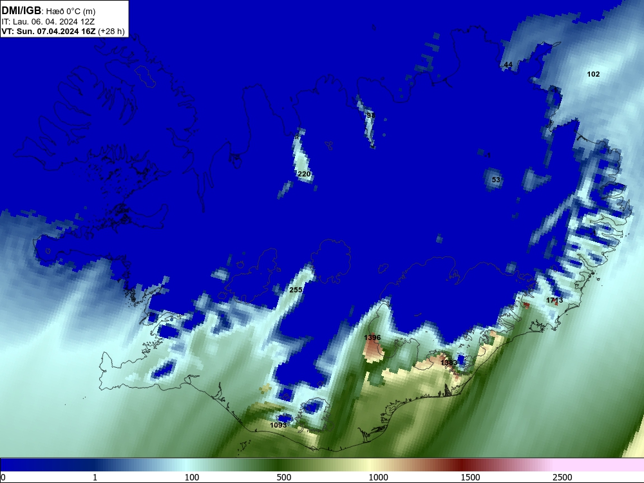The image size is (644, 483).
Task: Click the 100 mark on the color scale
Action: [x=191, y=477]
